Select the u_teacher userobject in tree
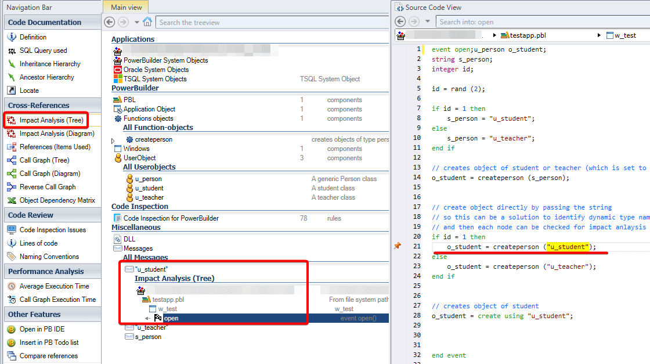650x364 pixels. pyautogui.click(x=149, y=197)
